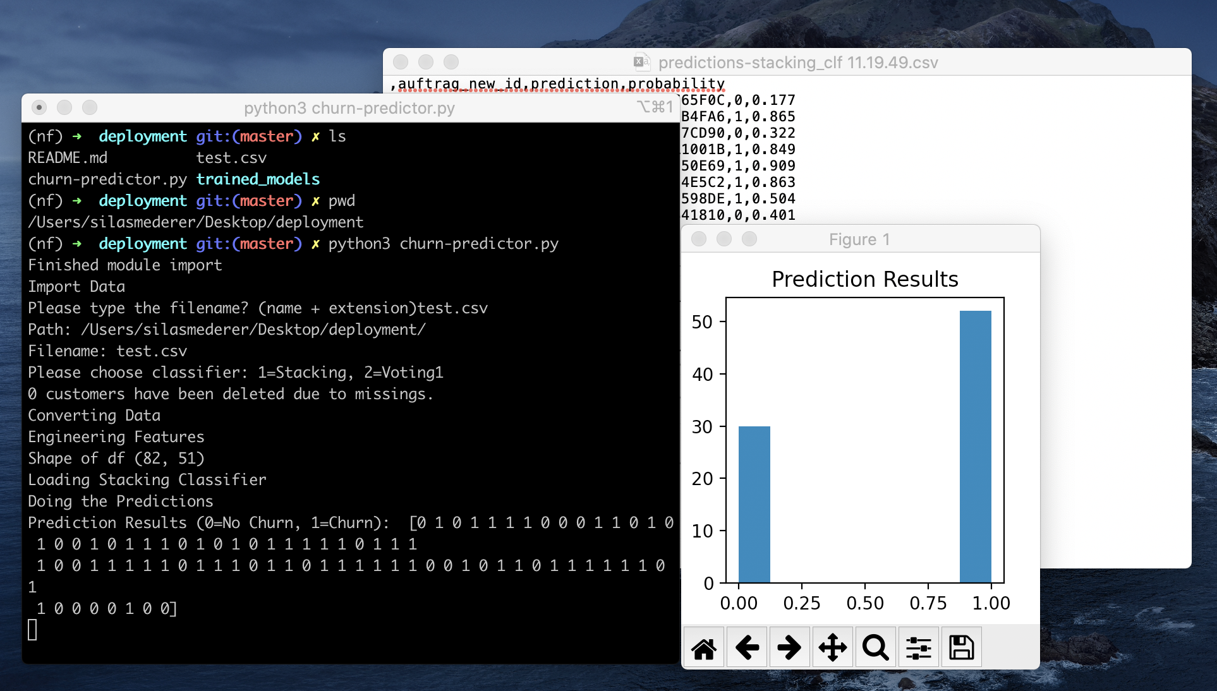Image resolution: width=1217 pixels, height=691 pixels.
Task: Zoom the python3 terminal window
Action: 90,107
